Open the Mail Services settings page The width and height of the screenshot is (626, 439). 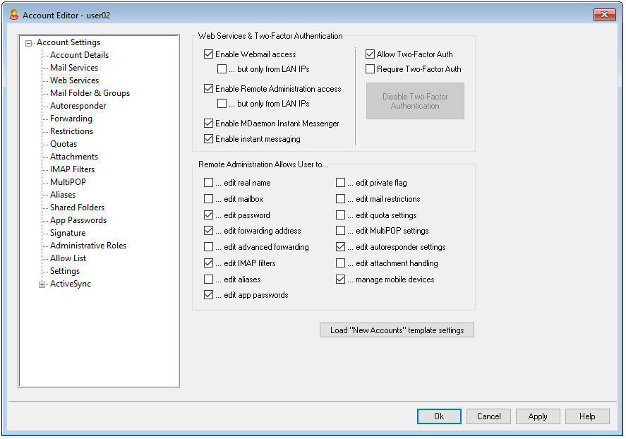click(74, 68)
